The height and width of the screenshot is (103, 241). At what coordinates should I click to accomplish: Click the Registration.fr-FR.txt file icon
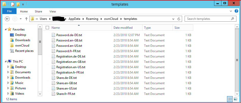[x=53, y=72]
